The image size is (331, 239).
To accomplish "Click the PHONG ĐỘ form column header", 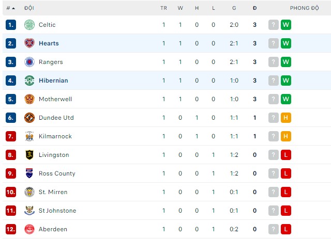I will click(304, 8).
